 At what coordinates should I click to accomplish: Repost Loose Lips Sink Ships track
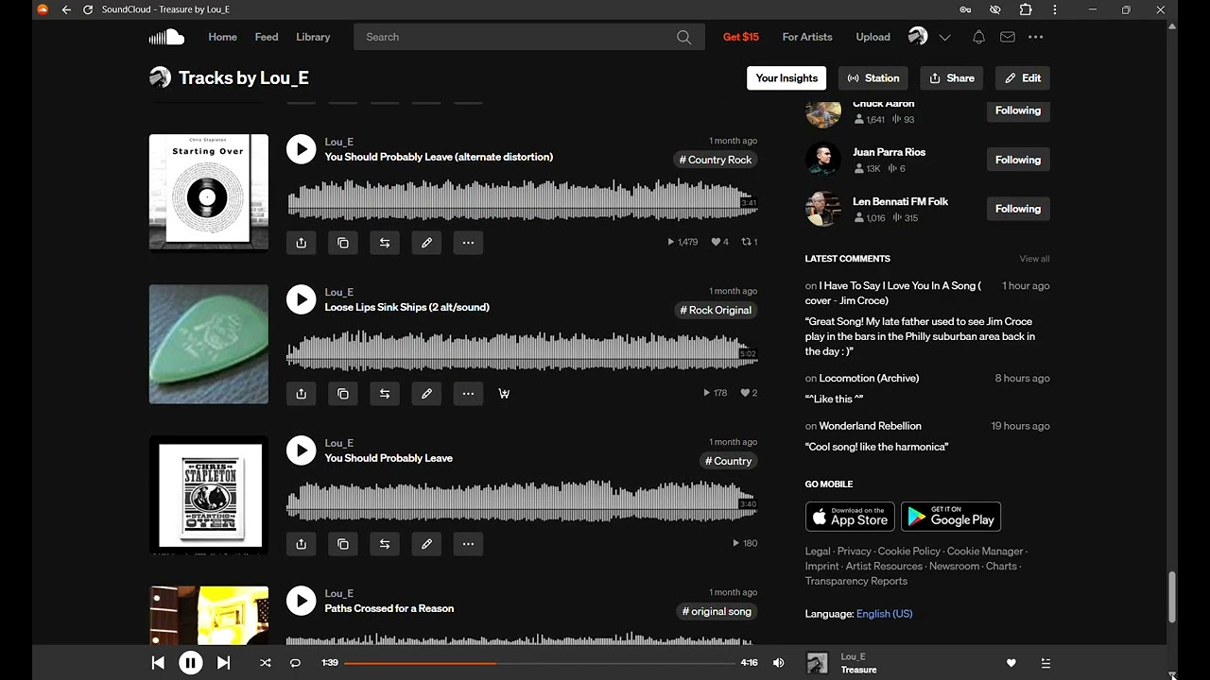point(385,393)
